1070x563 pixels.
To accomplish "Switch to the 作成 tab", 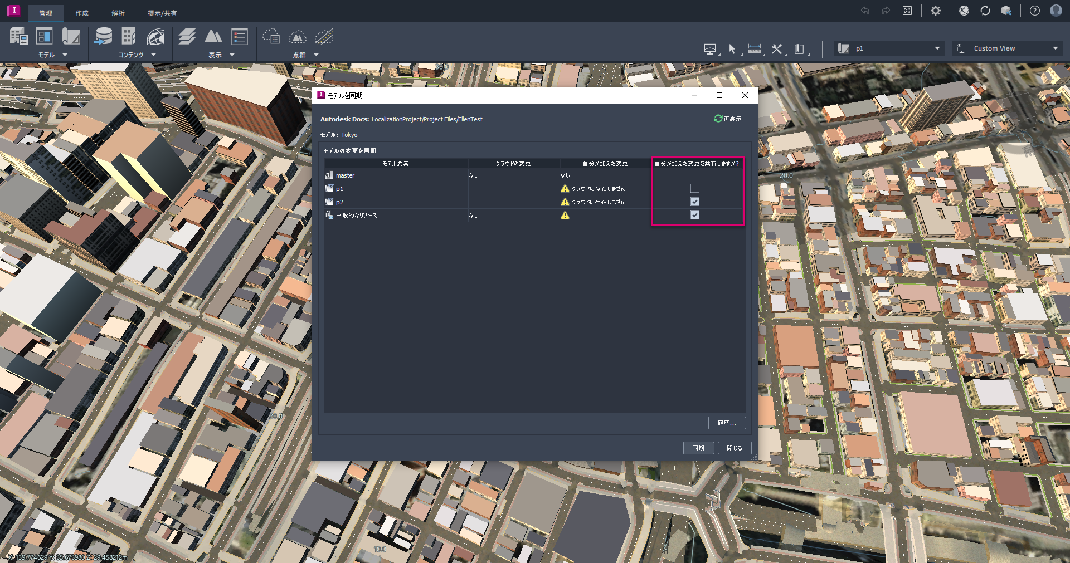I will point(82,13).
